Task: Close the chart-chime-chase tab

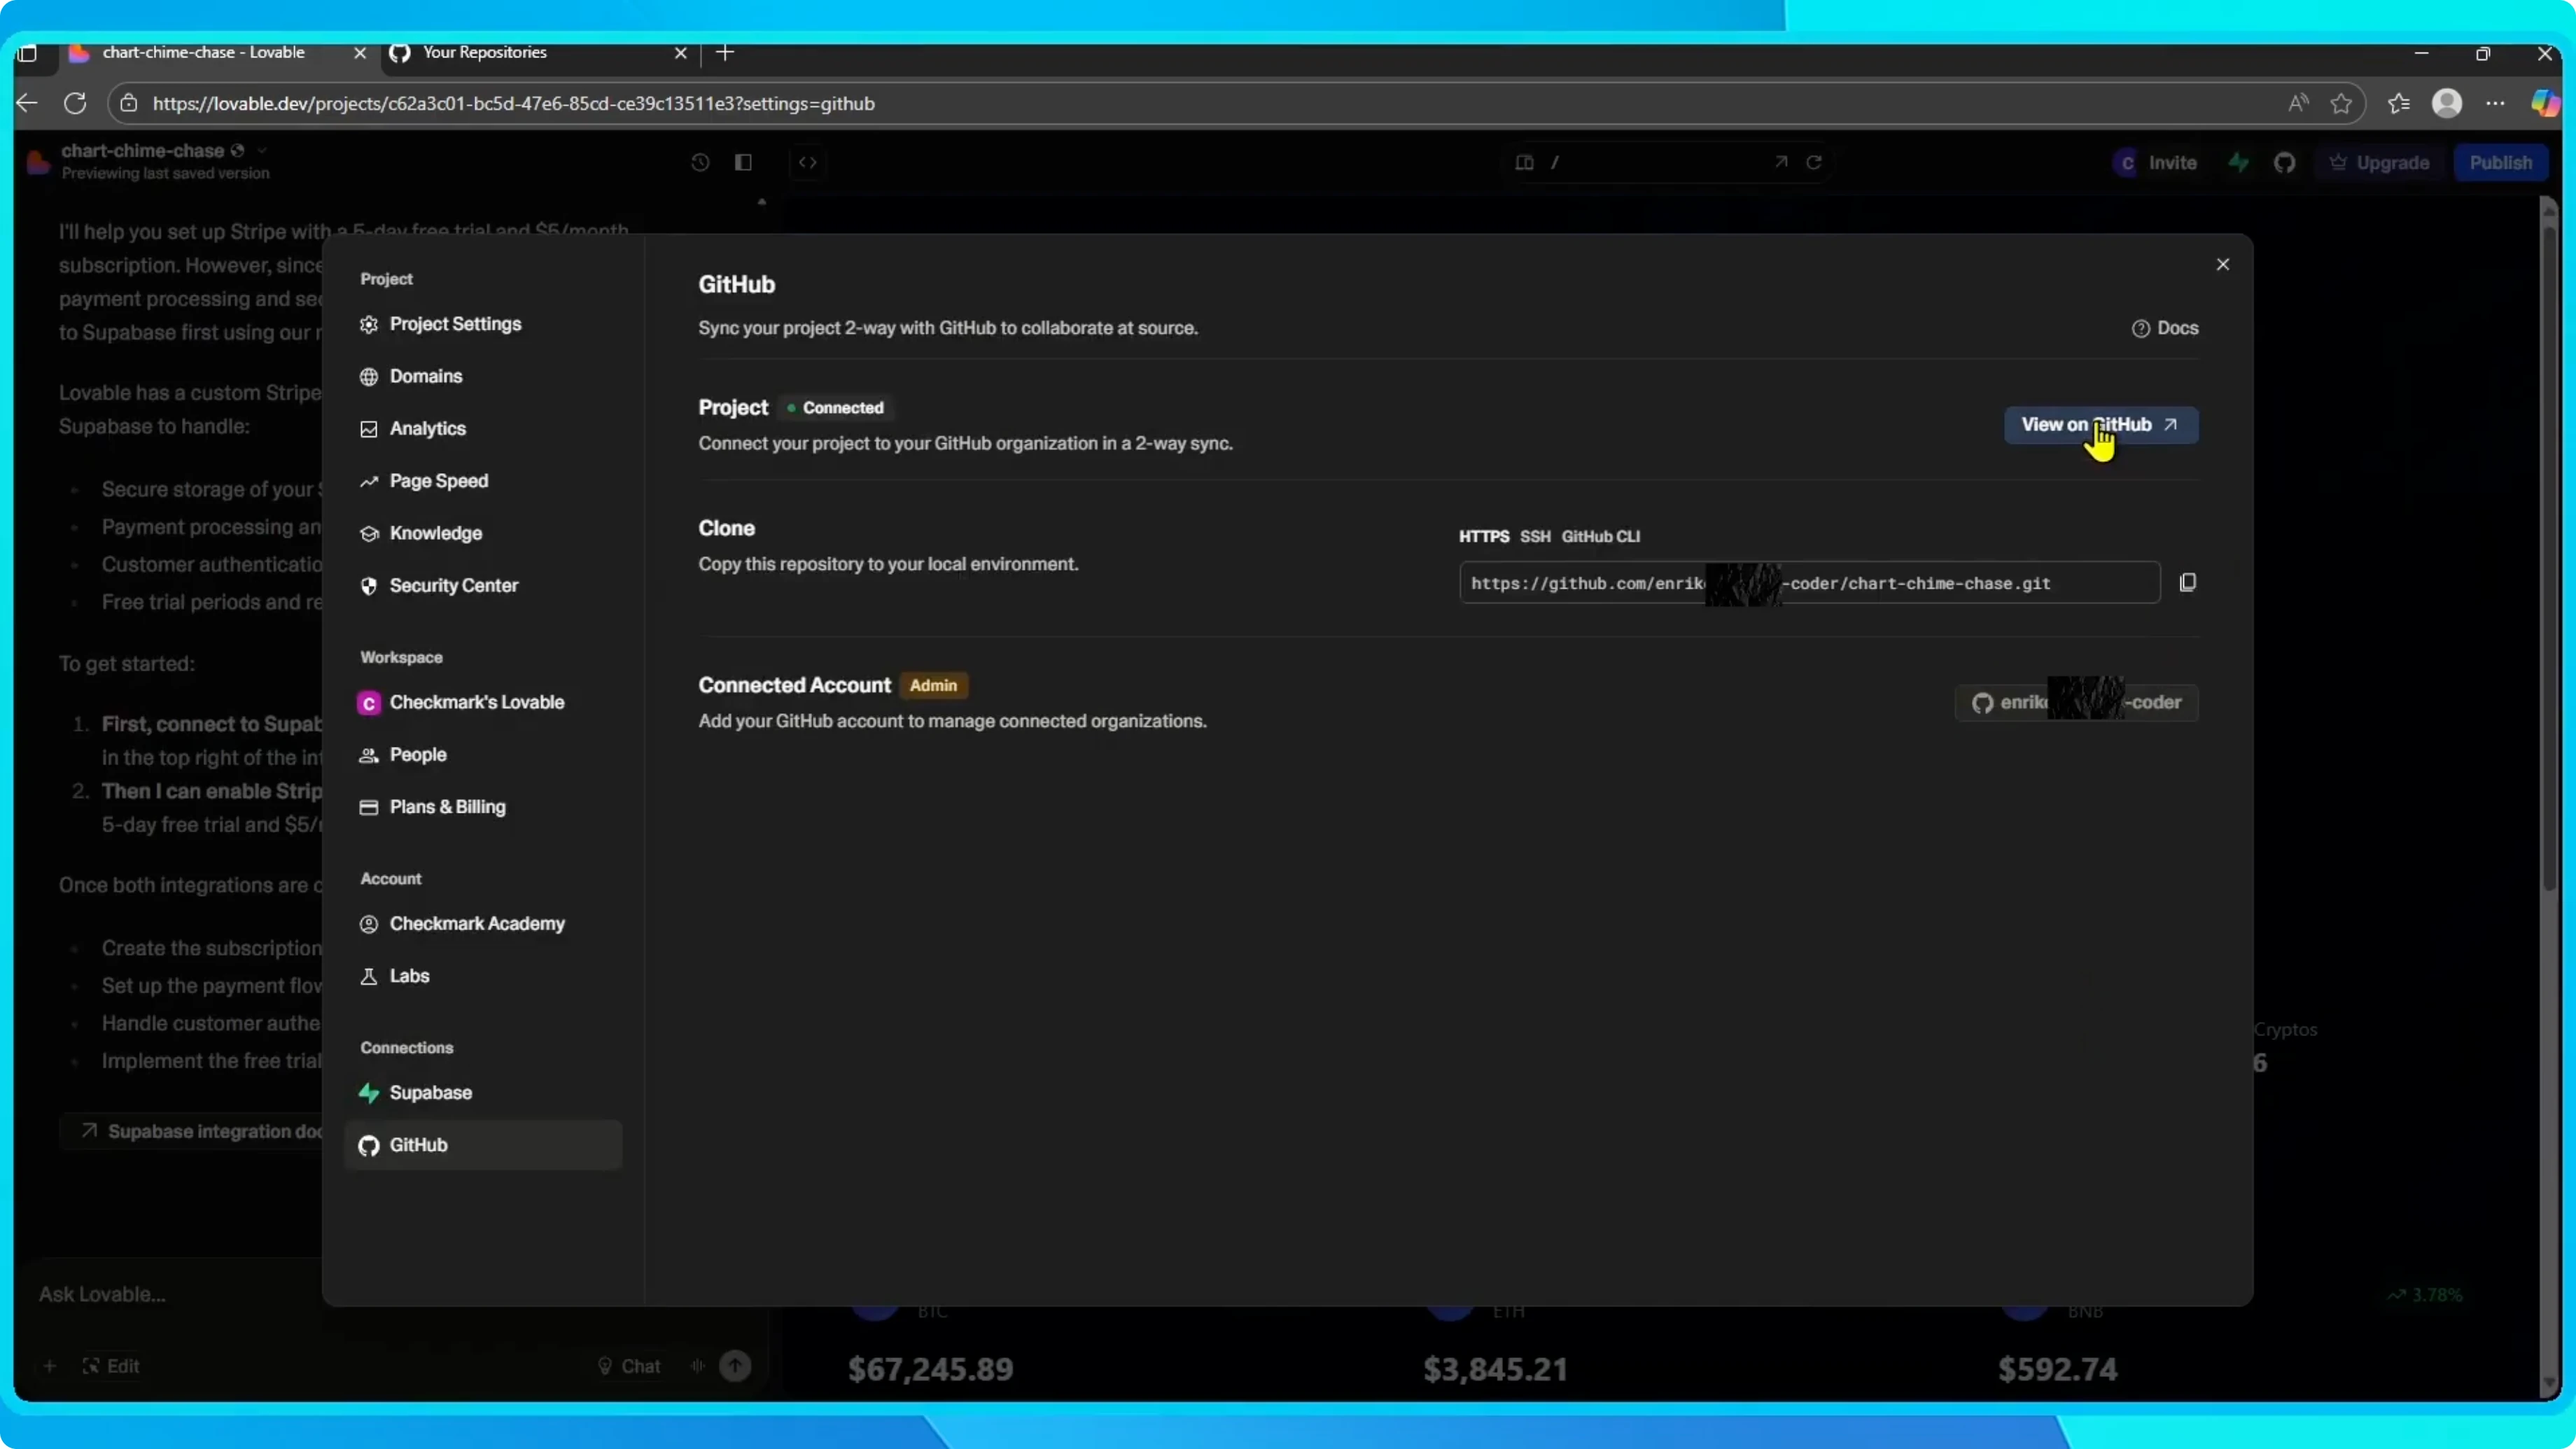Action: (360, 53)
